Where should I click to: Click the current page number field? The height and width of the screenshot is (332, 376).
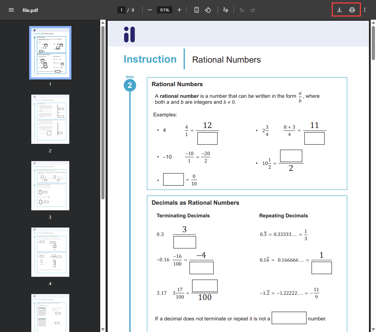coord(121,10)
